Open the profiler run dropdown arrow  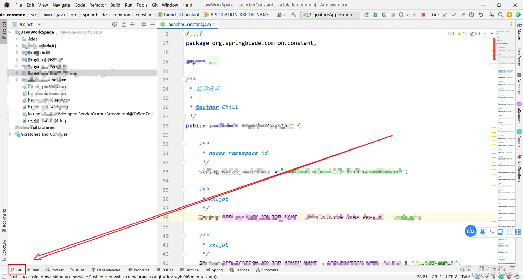tap(407, 15)
